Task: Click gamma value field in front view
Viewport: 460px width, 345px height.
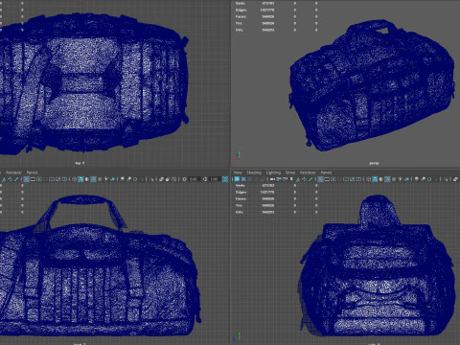Action: [215, 179]
